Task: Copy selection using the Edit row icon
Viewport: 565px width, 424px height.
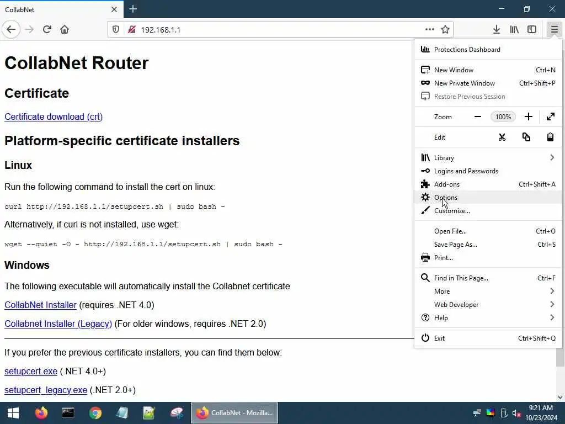Action: click(x=526, y=137)
